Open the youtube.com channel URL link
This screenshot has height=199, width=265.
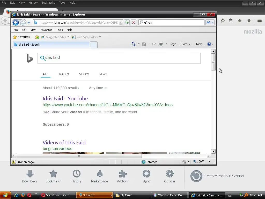pyautogui.click(x=107, y=105)
